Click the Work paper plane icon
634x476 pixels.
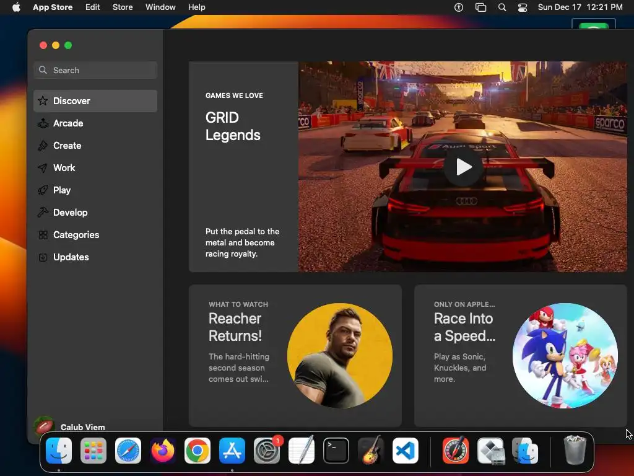(43, 167)
